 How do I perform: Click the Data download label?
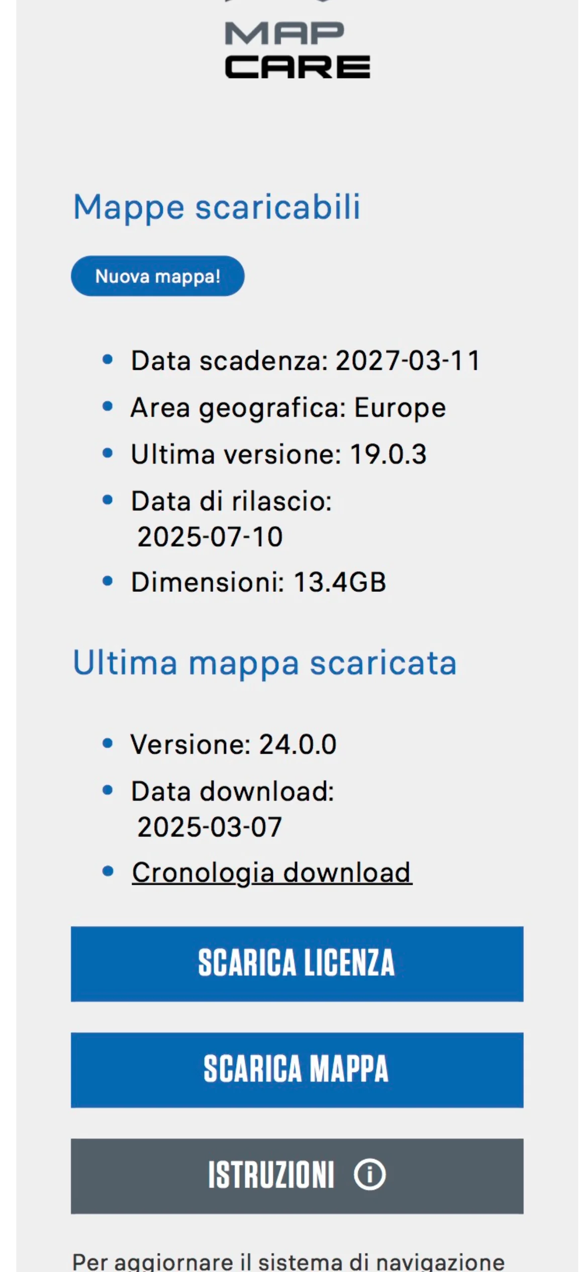point(233,791)
